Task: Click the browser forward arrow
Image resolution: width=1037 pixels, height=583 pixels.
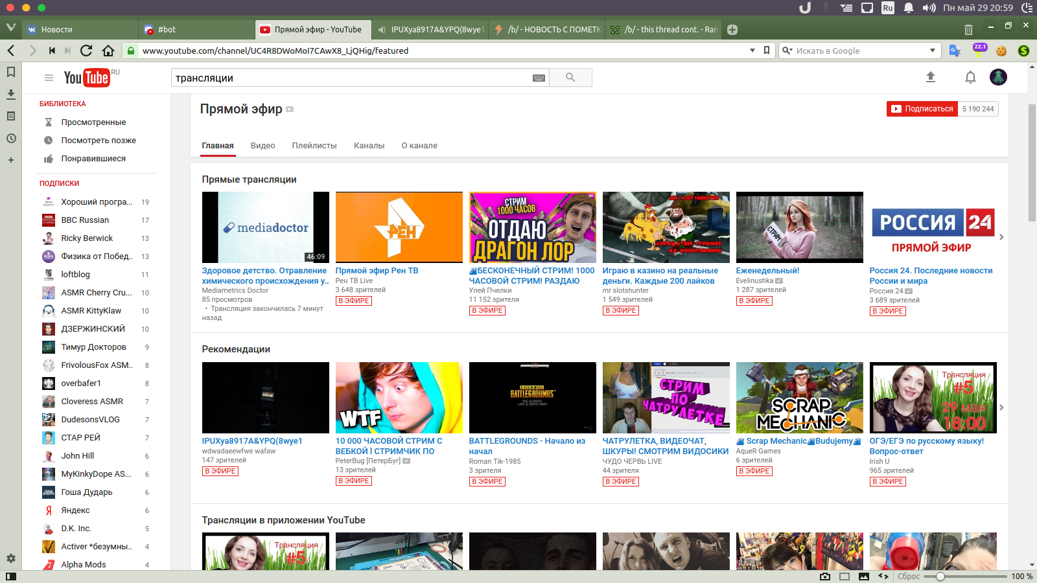Action: [32, 51]
